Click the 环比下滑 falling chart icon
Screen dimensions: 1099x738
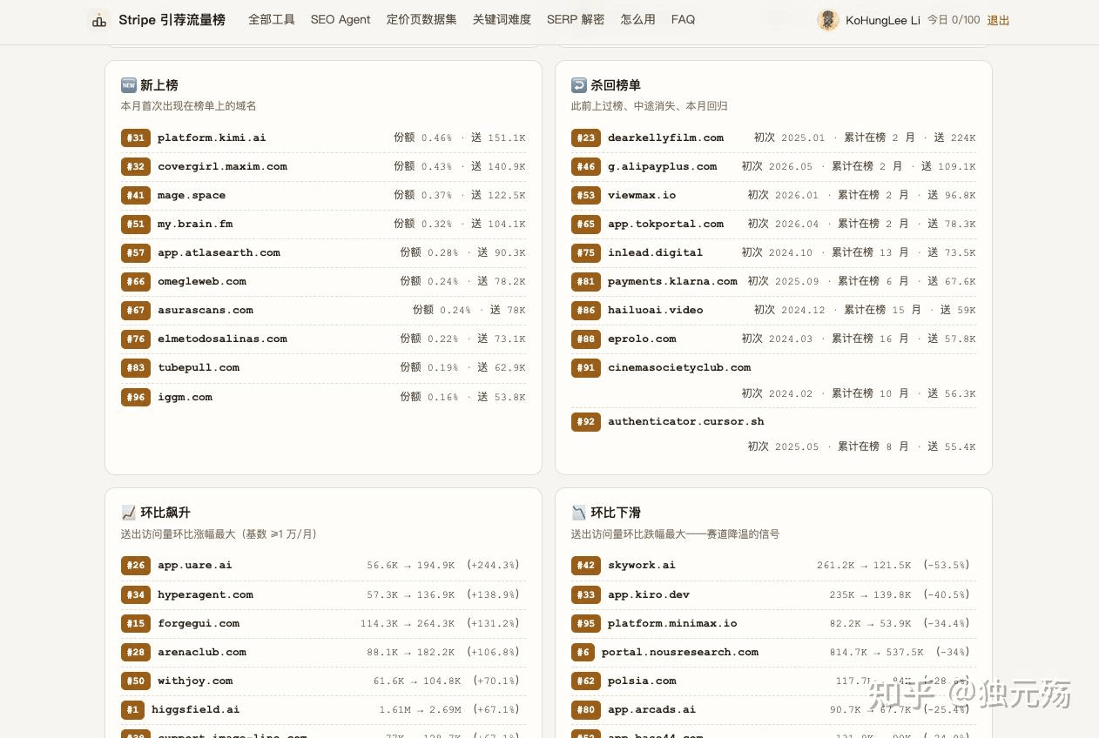coord(579,513)
